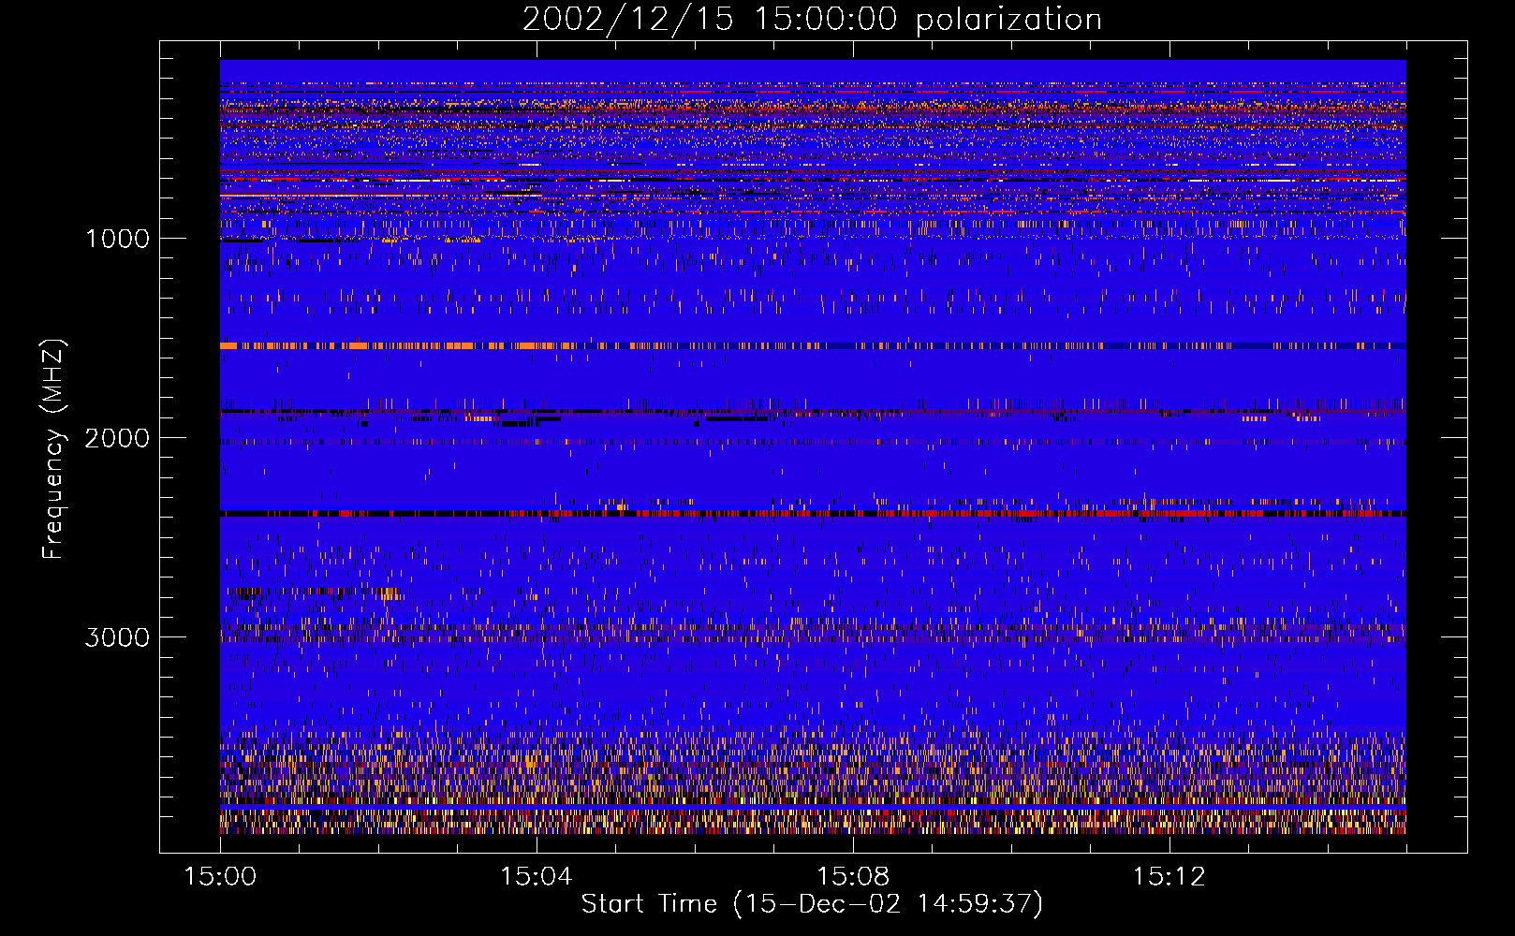Click the 15:00 time tick label
Viewport: 1515px width, 936px height.
pos(220,876)
